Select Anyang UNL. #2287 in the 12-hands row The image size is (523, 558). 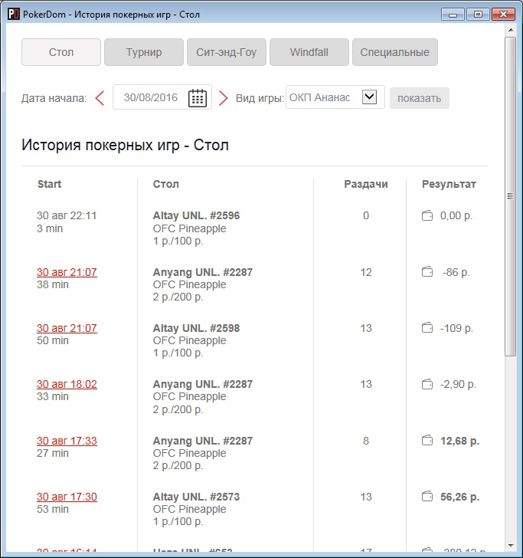point(203,272)
